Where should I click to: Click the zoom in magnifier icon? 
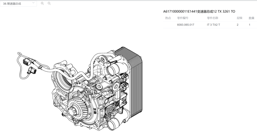point(42,4)
